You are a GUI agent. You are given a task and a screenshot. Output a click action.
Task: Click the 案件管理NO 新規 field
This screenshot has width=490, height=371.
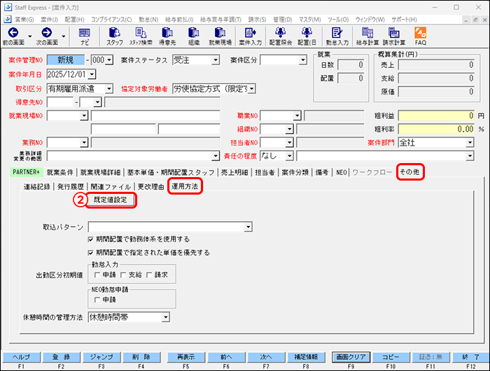click(x=66, y=60)
